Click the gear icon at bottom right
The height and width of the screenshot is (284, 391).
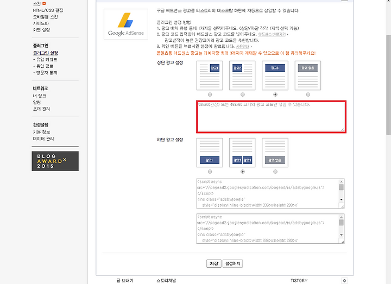coord(344,281)
